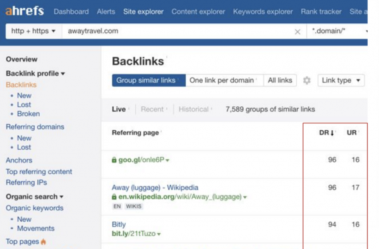
Task: Open Broken backlinks
Action: 28,114
